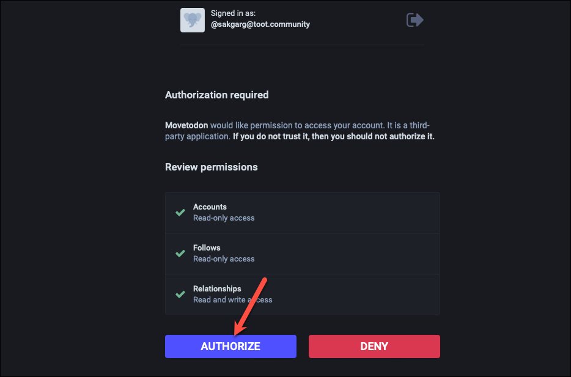
Task: Click the @sakgarg@toot.community username
Action: pyautogui.click(x=260, y=24)
